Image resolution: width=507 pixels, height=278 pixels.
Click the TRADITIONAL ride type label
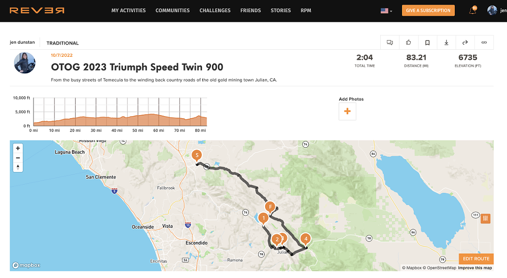click(x=62, y=43)
